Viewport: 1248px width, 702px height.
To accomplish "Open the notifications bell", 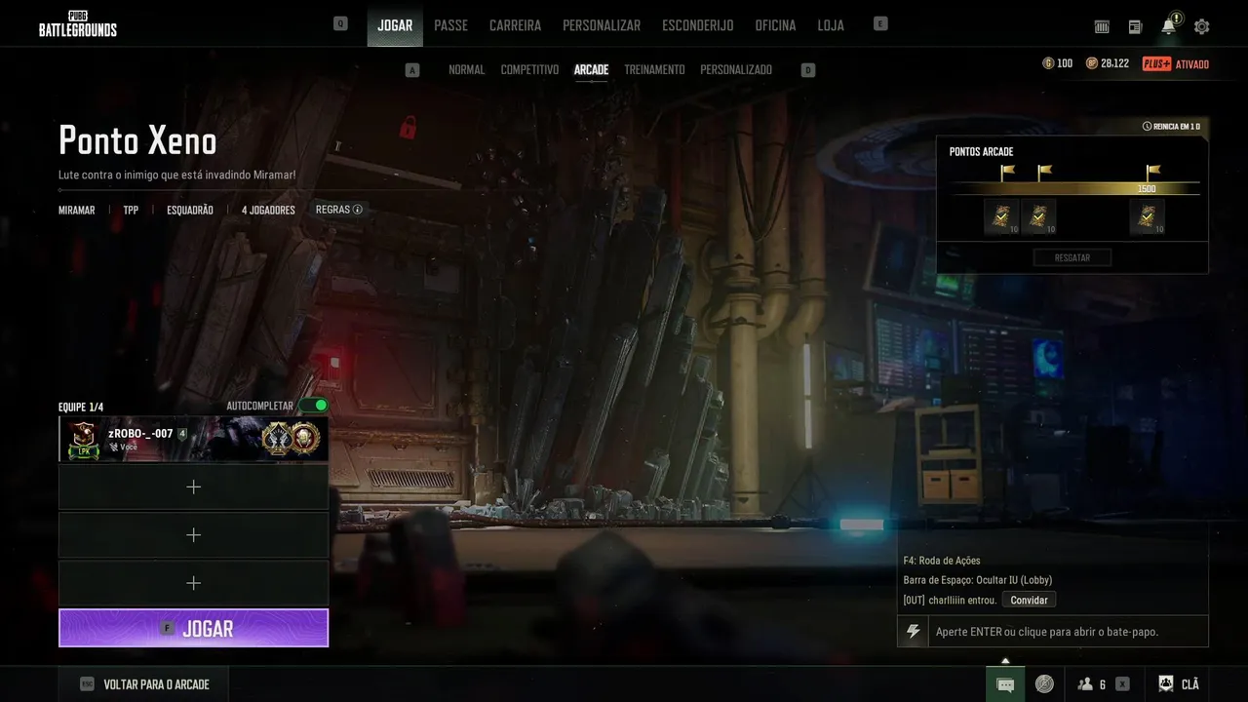I will pyautogui.click(x=1169, y=25).
